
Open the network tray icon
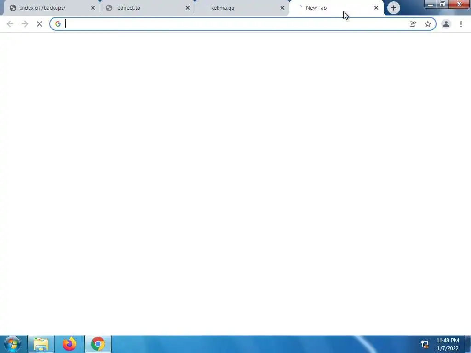425,344
